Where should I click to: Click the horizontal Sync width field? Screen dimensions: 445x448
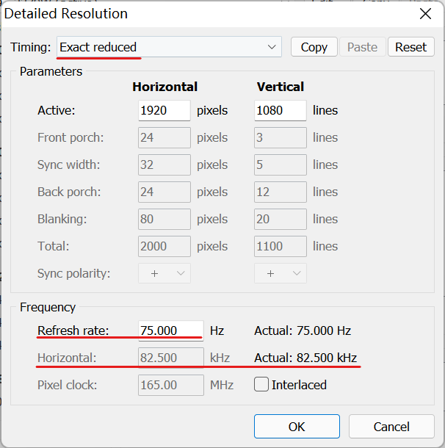click(x=164, y=165)
